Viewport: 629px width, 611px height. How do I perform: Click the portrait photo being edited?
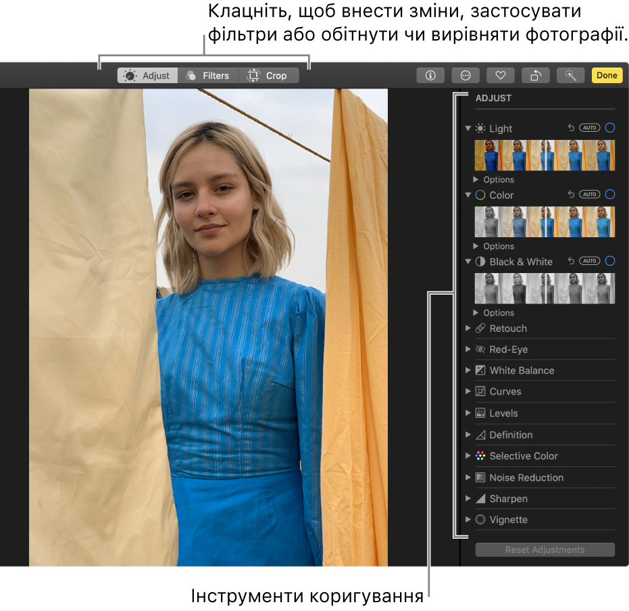[x=208, y=327]
